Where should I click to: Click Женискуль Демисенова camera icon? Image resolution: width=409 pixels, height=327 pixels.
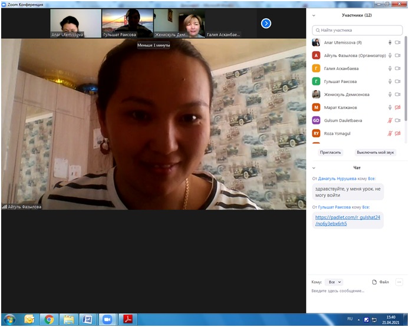pyautogui.click(x=397, y=94)
